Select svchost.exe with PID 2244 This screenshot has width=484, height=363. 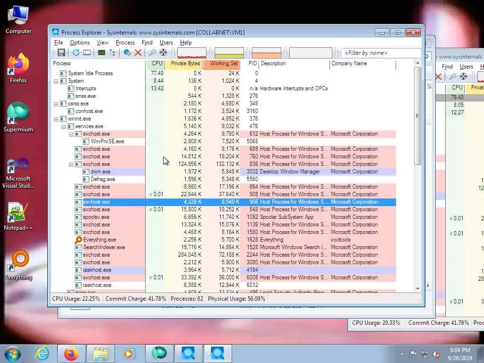(224, 255)
